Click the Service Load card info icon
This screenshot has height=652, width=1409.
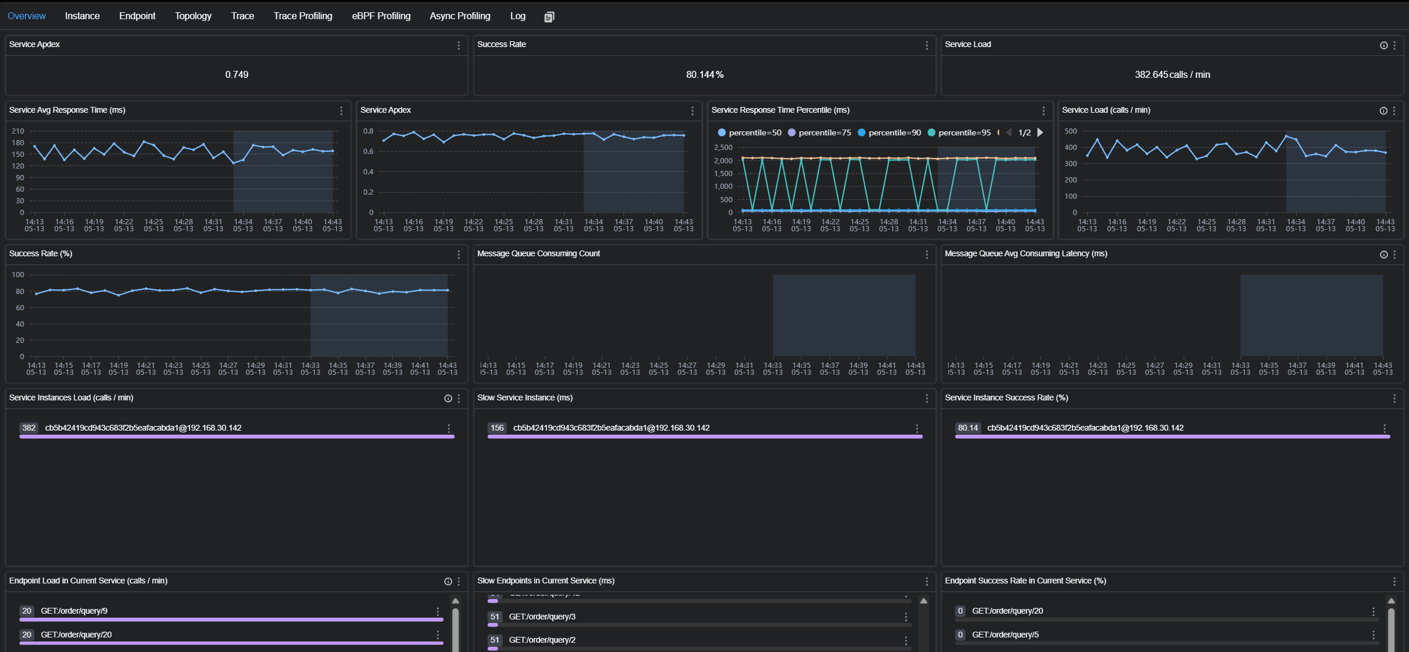click(1383, 45)
